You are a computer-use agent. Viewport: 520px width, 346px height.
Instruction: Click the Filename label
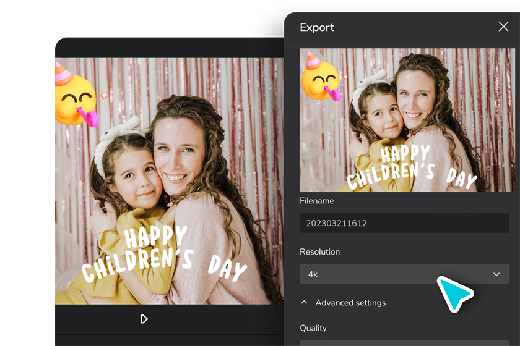[317, 201]
